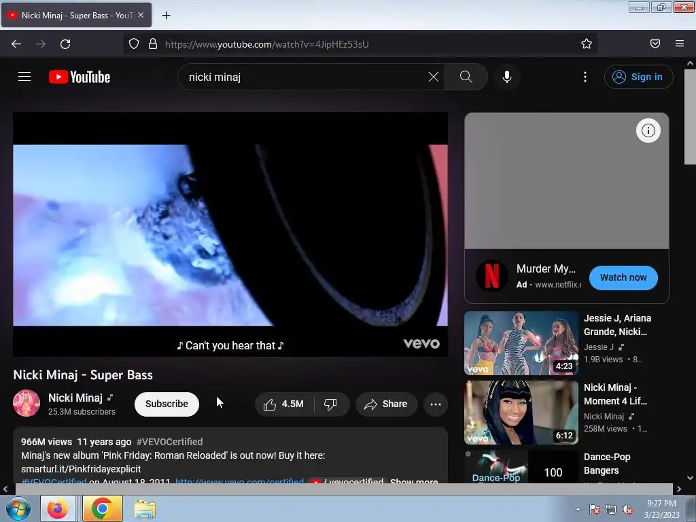Go back using browser back arrow
The image size is (696, 522).
click(16, 44)
